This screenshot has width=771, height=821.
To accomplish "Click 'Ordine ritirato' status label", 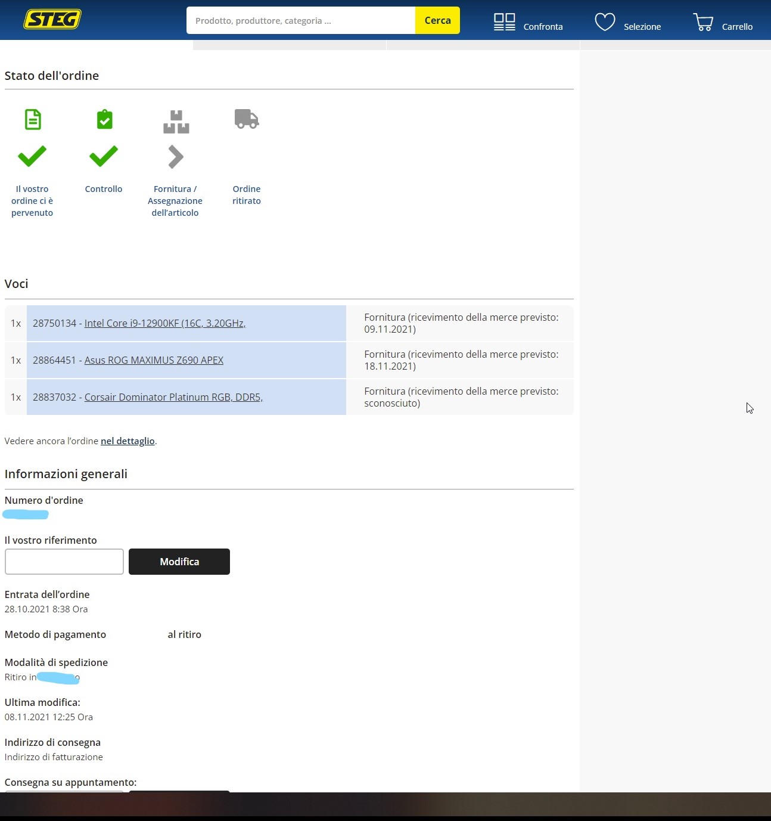I will click(x=247, y=195).
